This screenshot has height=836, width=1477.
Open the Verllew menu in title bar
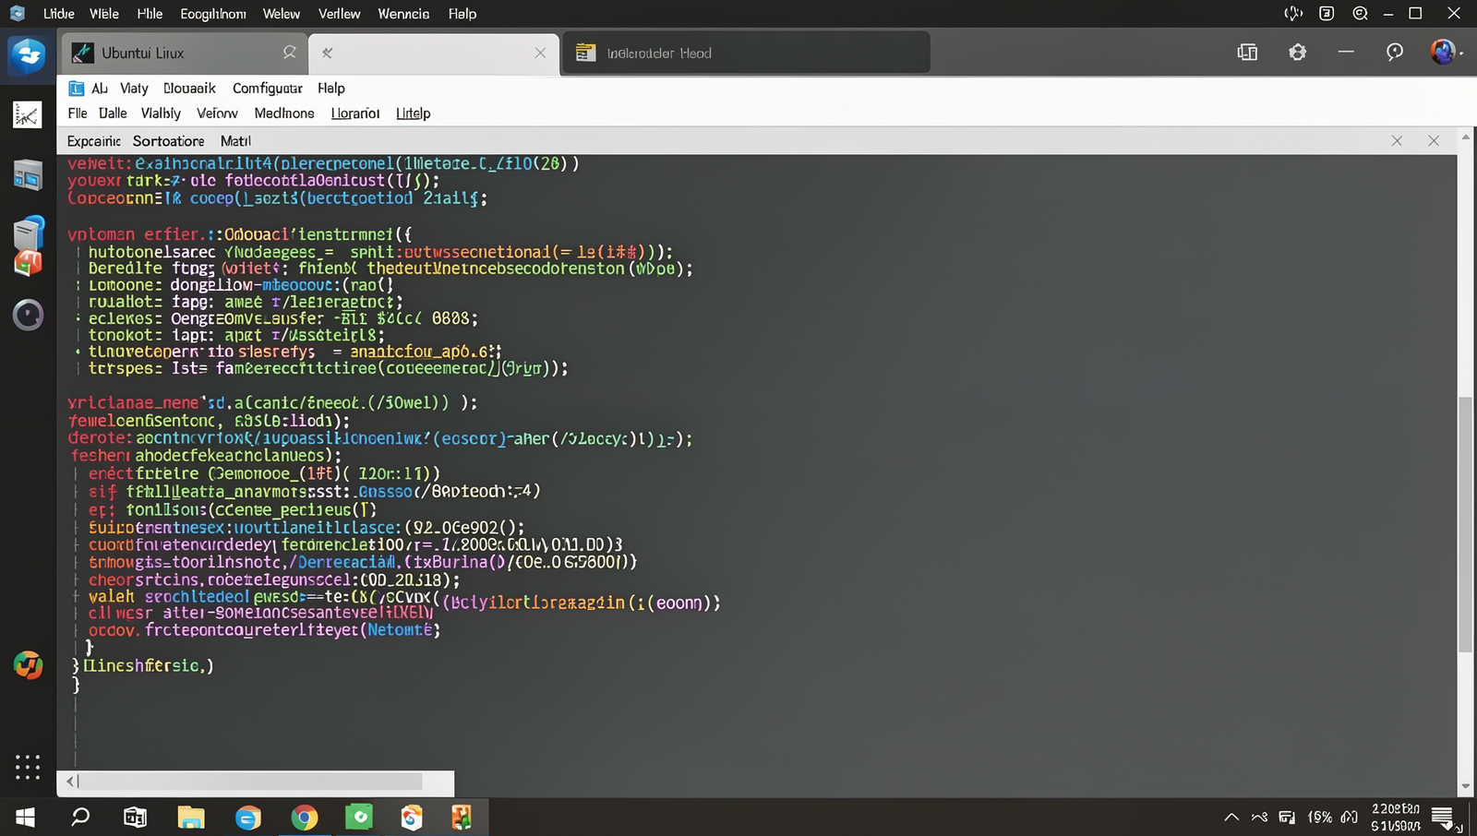(340, 14)
